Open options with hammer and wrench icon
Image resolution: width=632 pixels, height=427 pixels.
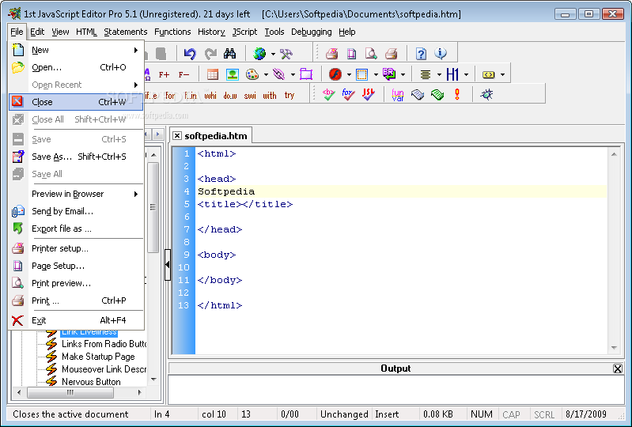(286, 54)
